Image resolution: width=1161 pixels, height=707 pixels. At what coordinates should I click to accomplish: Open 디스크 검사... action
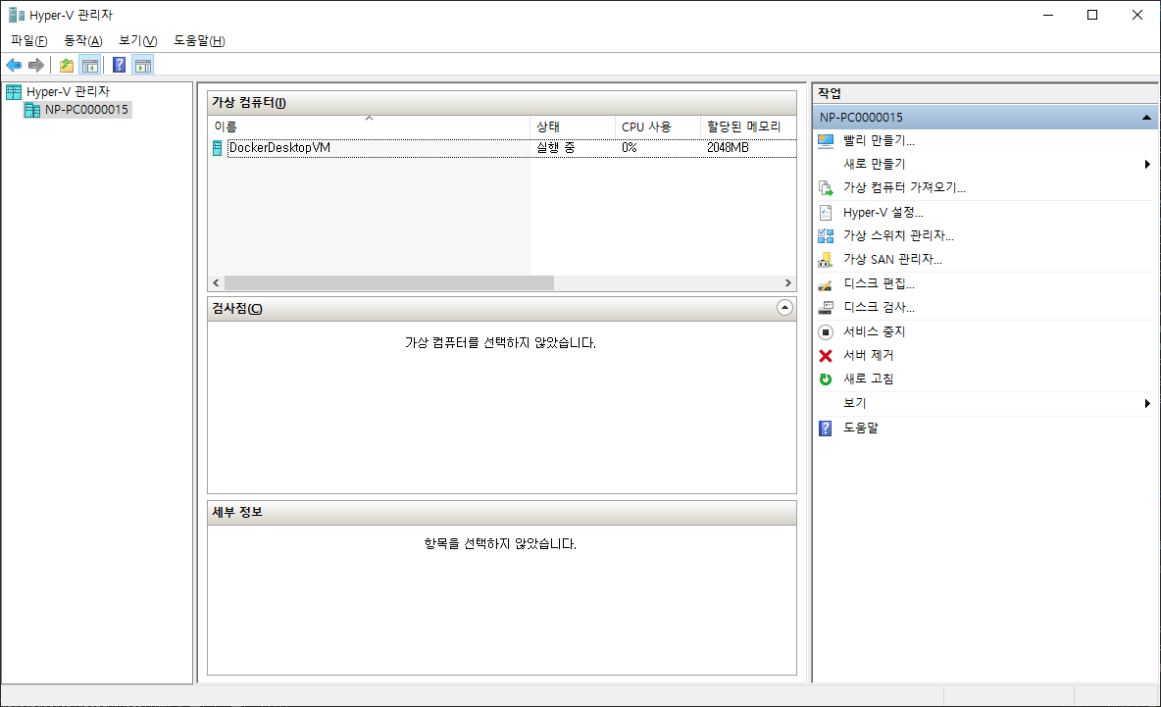pos(879,307)
